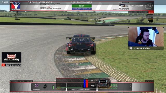Click the next driver arrow right of helmet

pyautogui.click(x=40, y=86)
